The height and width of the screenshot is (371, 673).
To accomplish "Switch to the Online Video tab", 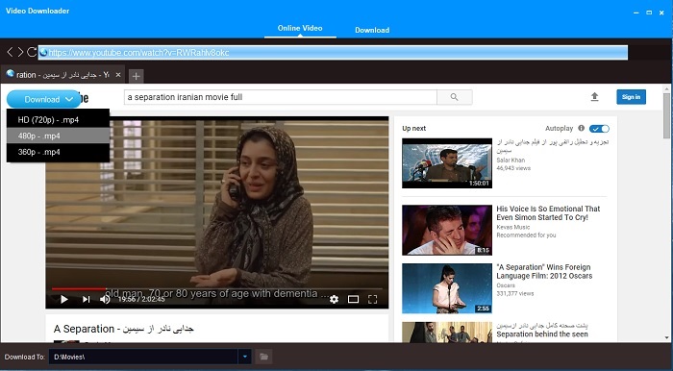I will click(x=300, y=28).
